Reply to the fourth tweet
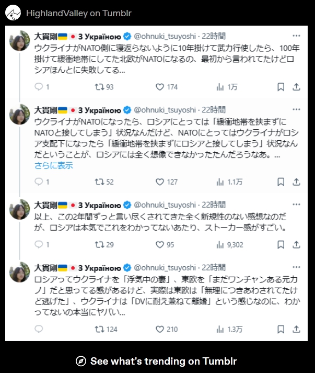 (x=39, y=329)
